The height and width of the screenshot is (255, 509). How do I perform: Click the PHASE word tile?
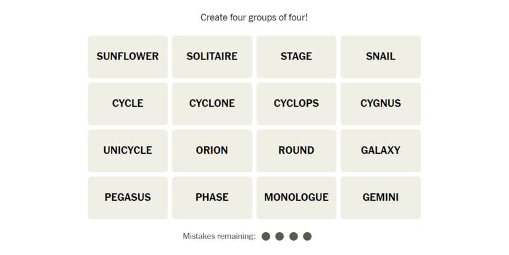[x=212, y=198]
